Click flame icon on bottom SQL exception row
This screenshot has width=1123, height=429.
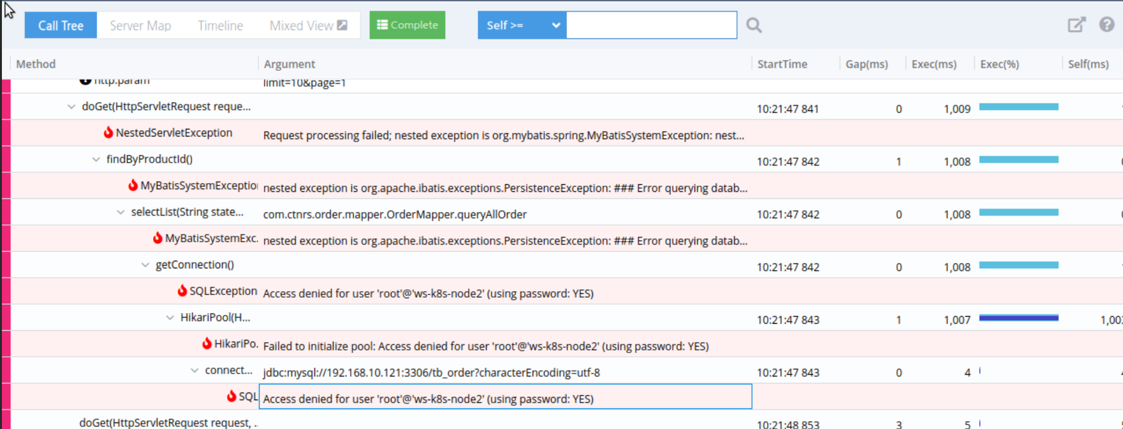[x=231, y=396]
